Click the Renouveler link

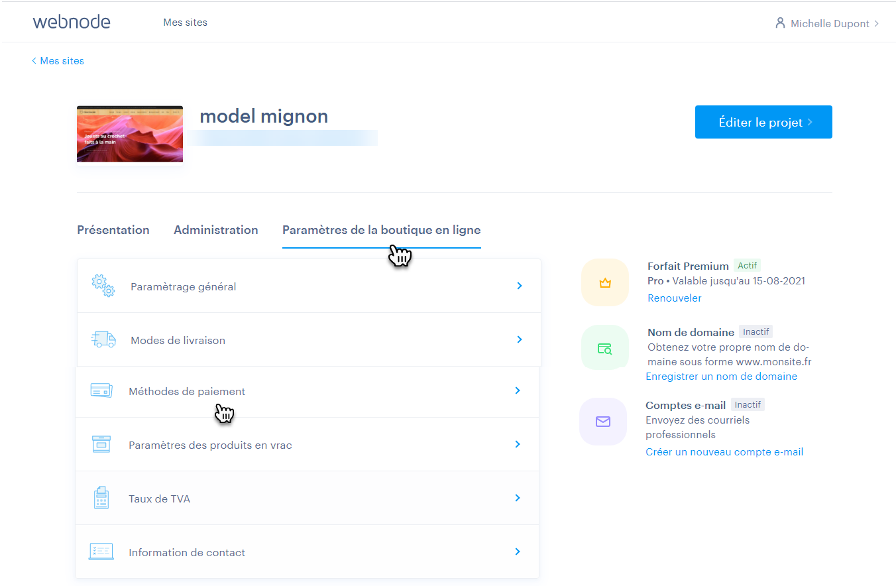coord(674,298)
